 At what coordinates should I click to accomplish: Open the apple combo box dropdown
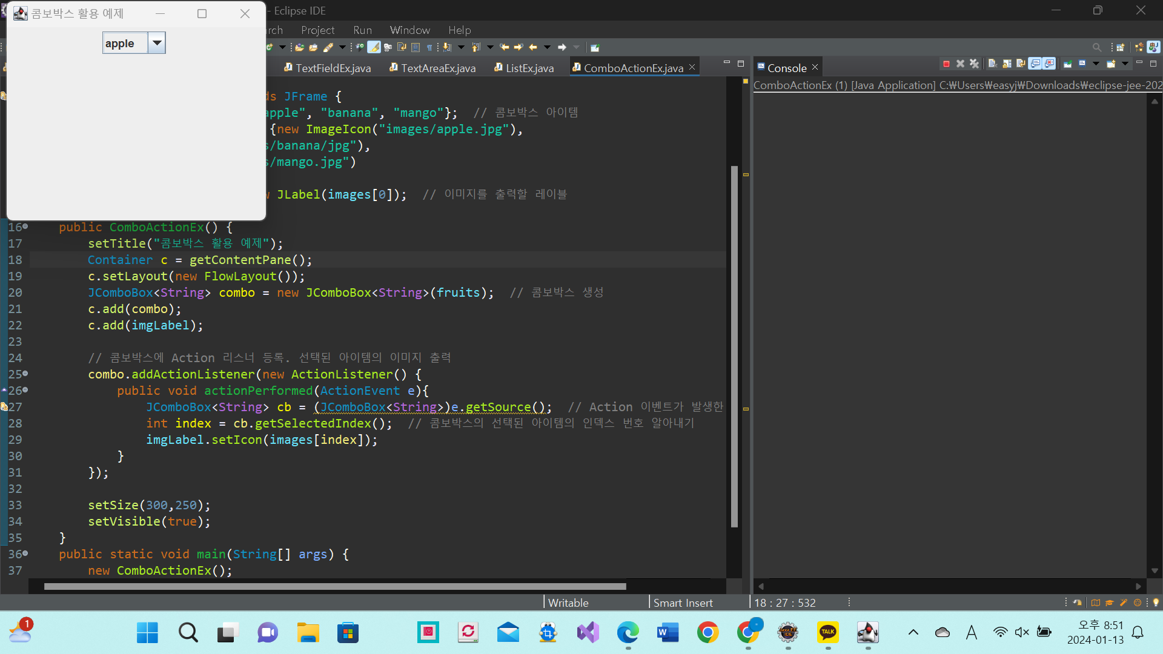click(157, 43)
